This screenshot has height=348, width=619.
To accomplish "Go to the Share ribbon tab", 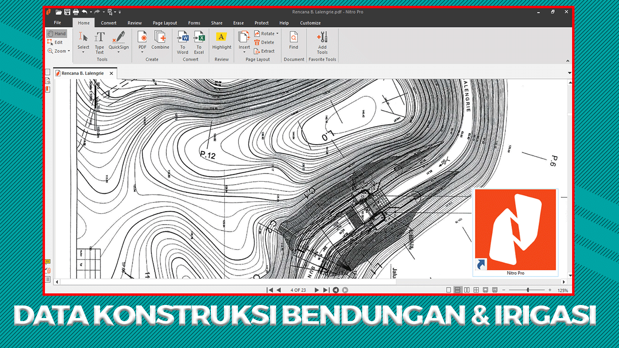I will click(x=217, y=23).
